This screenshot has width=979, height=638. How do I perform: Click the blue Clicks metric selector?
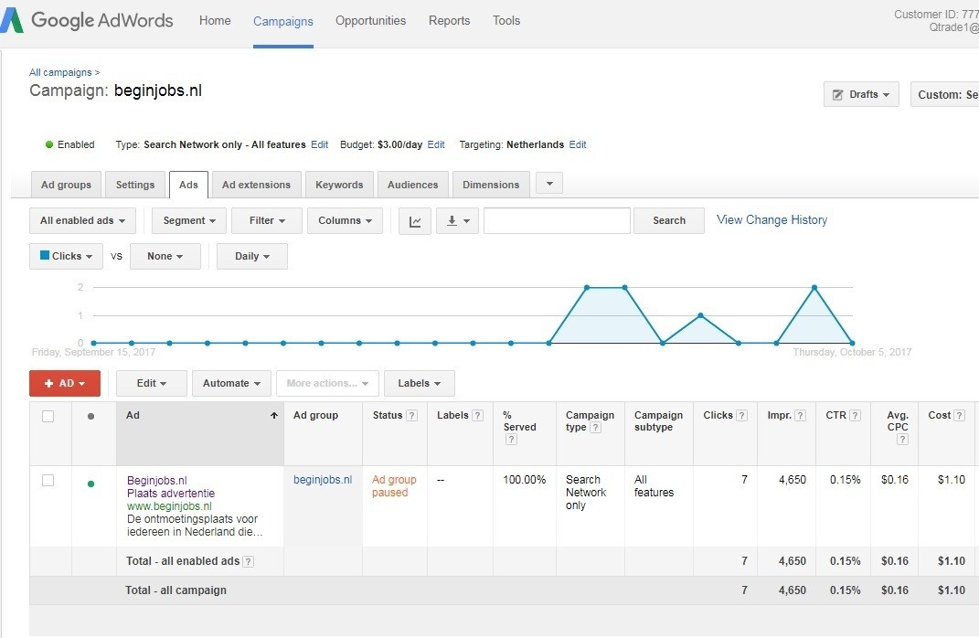tap(66, 257)
